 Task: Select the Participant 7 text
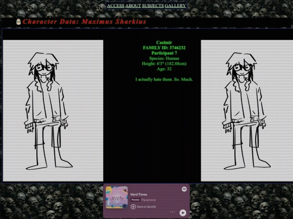pyautogui.click(x=164, y=53)
